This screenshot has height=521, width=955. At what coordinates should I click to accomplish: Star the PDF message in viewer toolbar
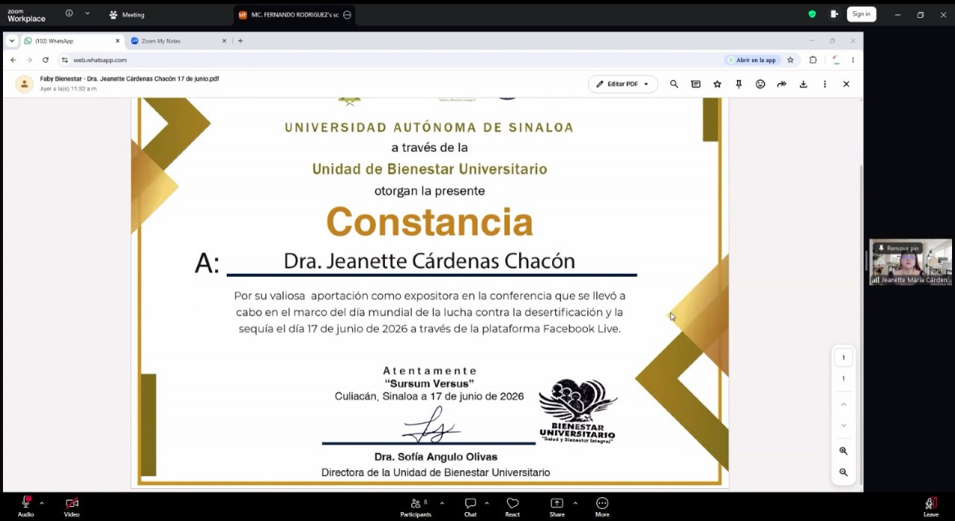717,84
